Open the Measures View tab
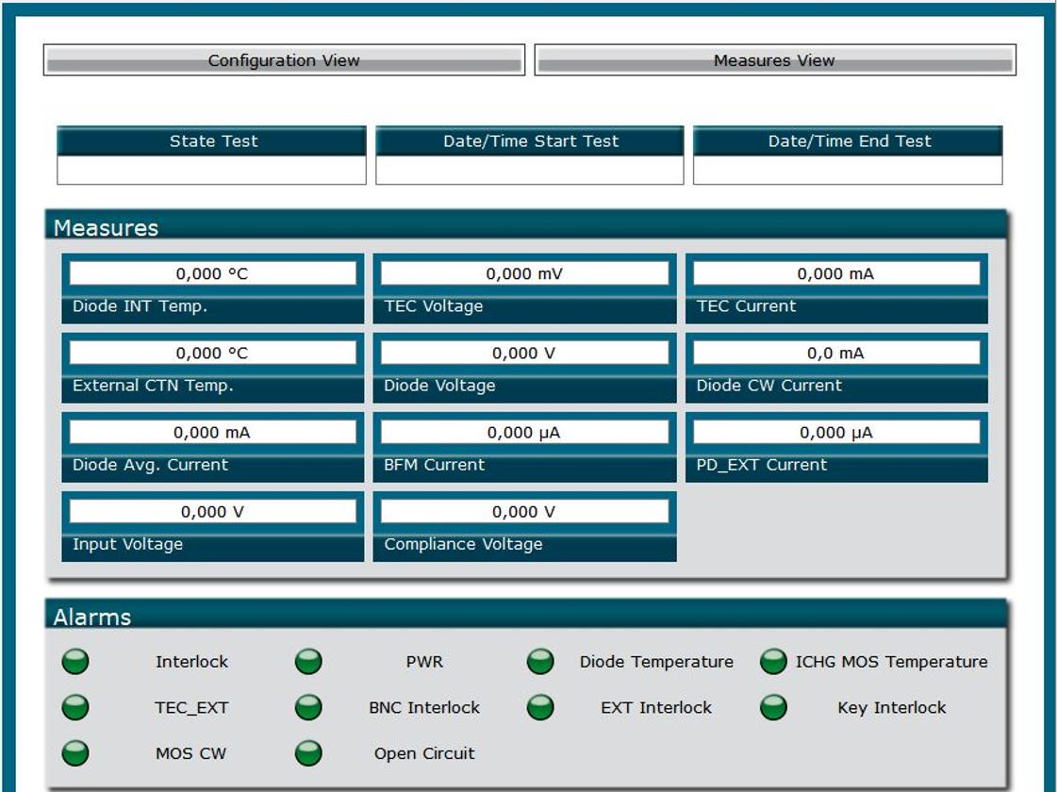The height and width of the screenshot is (792, 1058). pos(774,60)
